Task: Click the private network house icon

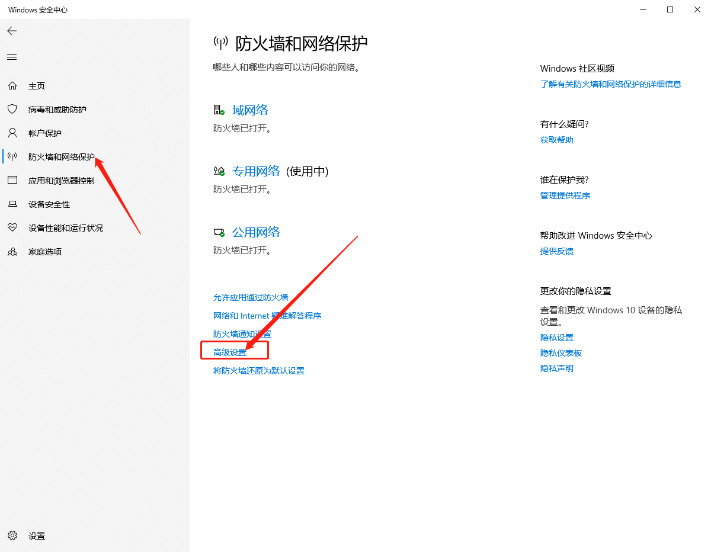Action: [x=219, y=171]
